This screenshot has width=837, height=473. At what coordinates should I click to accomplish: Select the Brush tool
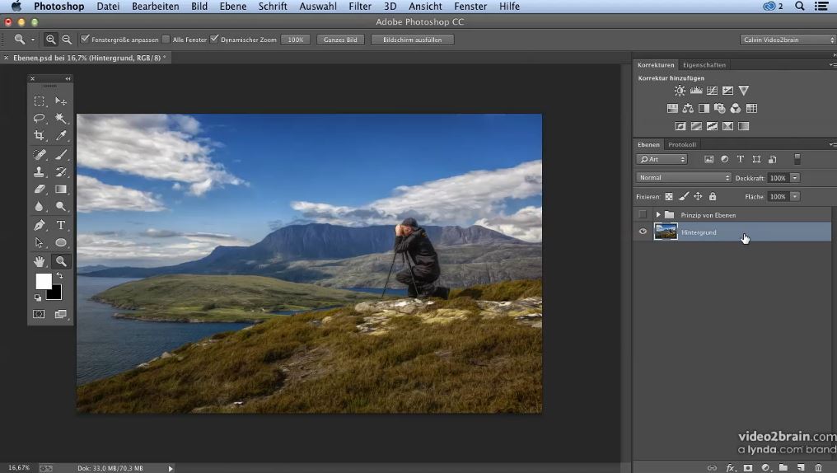point(61,154)
